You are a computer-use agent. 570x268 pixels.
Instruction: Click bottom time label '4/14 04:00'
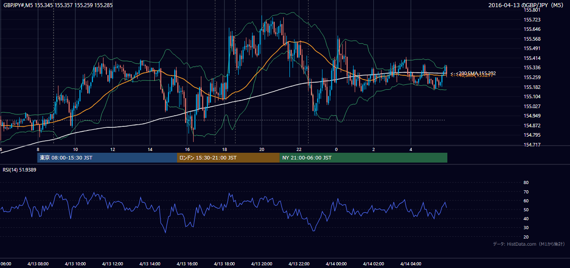pos(411,264)
